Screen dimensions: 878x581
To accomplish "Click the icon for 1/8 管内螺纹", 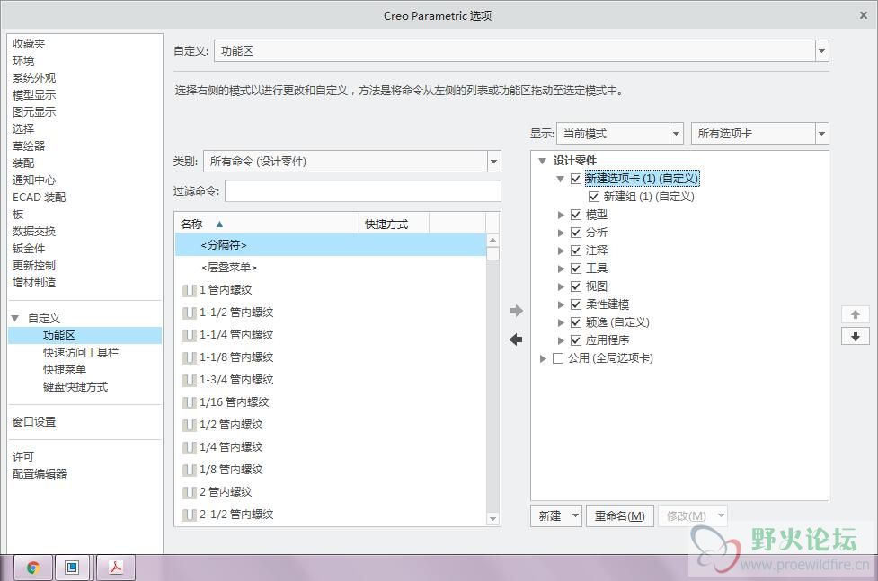I will pyautogui.click(x=190, y=470).
